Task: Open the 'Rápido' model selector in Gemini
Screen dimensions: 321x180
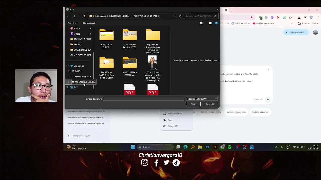Action: click(x=257, y=99)
